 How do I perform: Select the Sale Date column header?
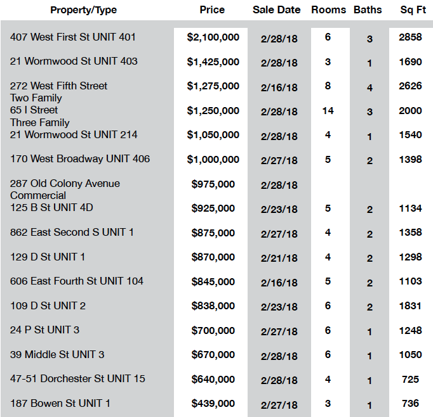[x=276, y=10]
